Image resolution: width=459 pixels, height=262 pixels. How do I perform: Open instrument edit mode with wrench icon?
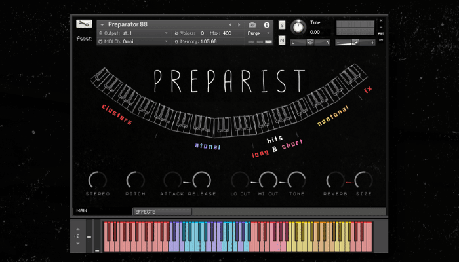click(84, 24)
